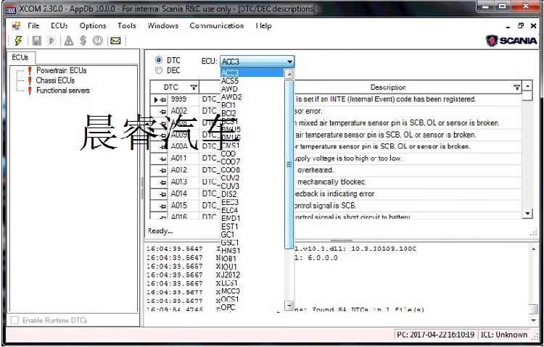This screenshot has width=544, height=347.
Task: Open the Tools menu
Action: click(127, 25)
